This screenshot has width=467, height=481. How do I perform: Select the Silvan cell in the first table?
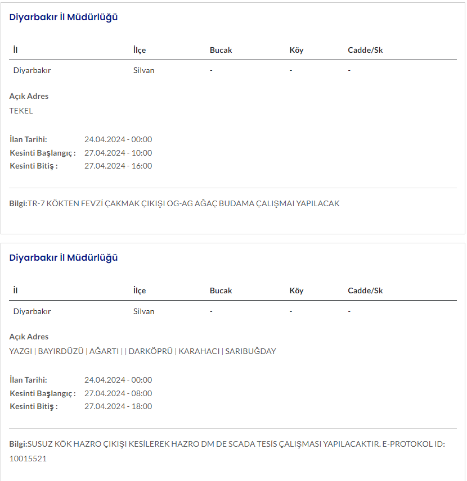coord(143,70)
